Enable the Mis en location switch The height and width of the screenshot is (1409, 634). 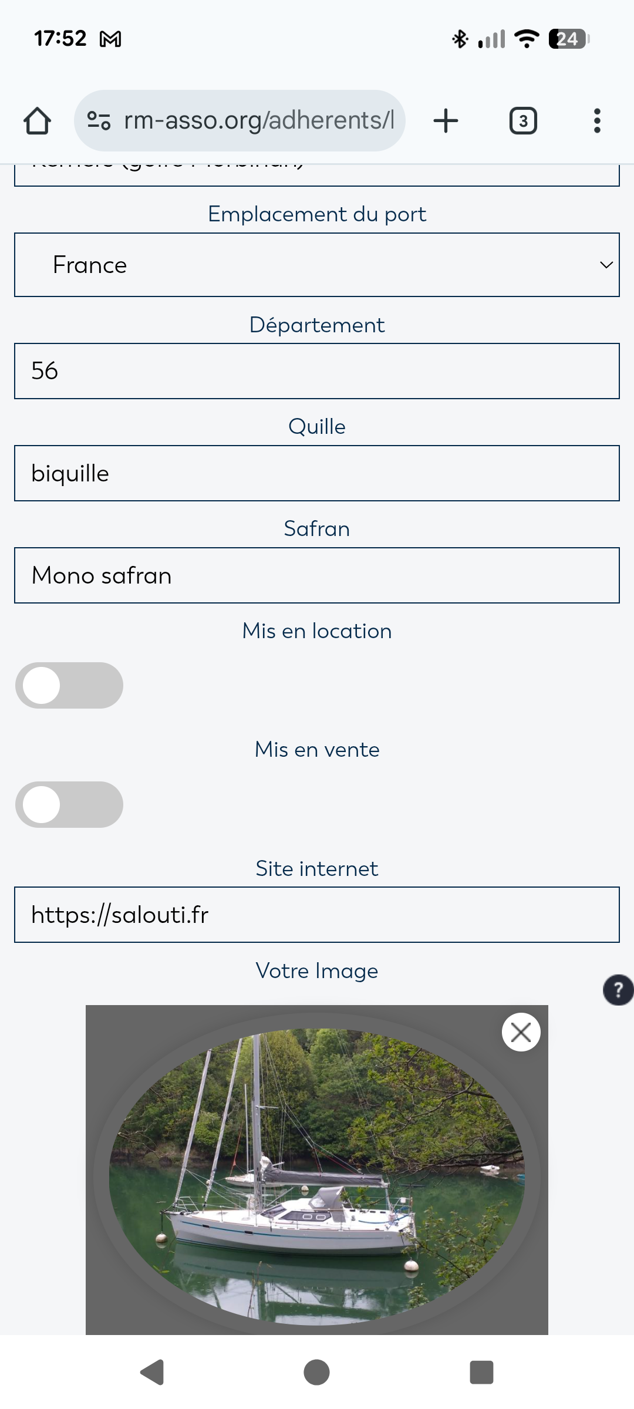69,686
